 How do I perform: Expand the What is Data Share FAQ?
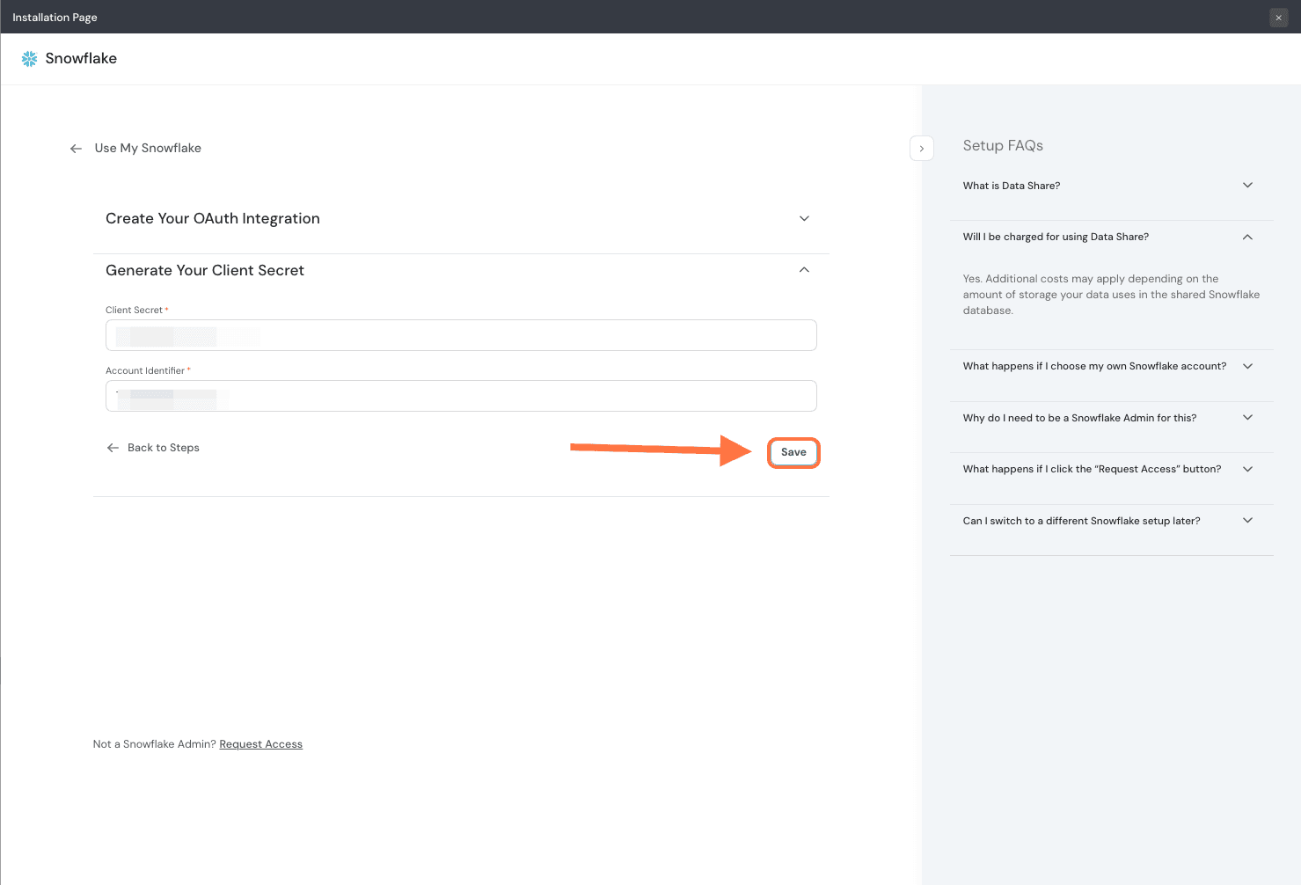[1246, 186]
